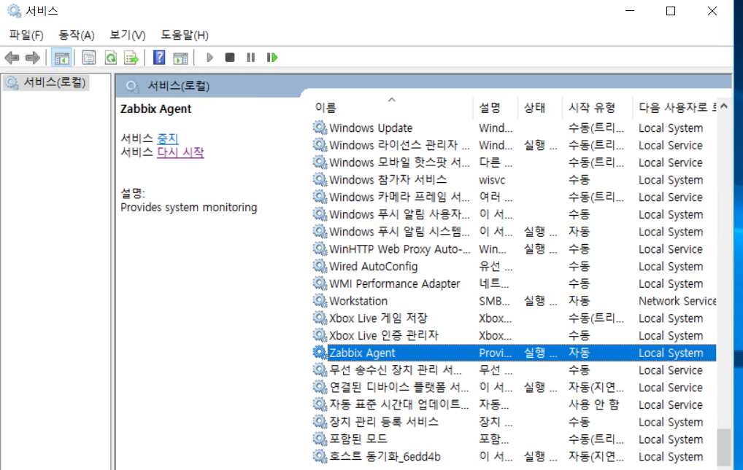
Task: Click the gear icon beside WMI Performance Adapter
Action: click(320, 283)
